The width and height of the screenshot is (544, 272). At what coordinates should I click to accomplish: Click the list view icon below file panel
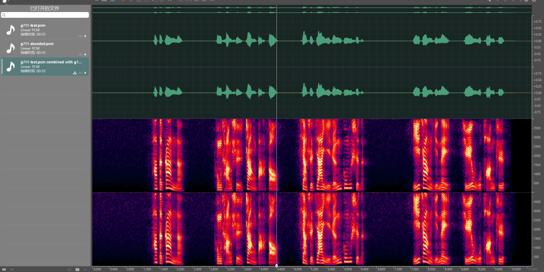pyautogui.click(x=5, y=269)
